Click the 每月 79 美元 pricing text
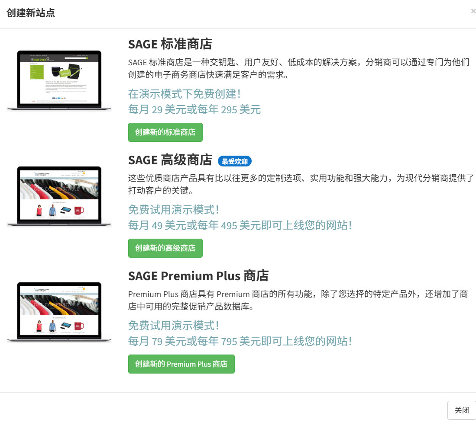The height and width of the screenshot is (425, 476). (240, 341)
